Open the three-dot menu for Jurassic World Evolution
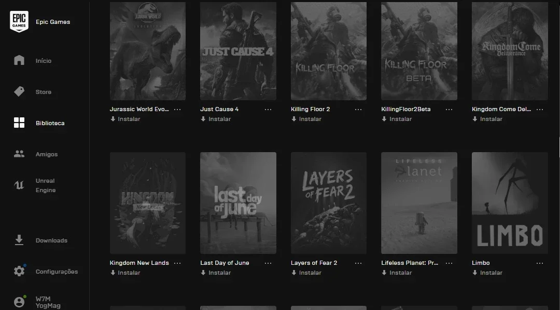Image resolution: width=560 pixels, height=310 pixels. point(177,110)
